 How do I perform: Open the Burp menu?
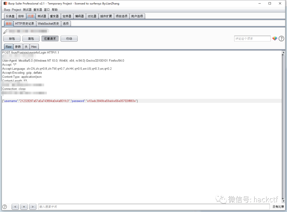tap(7, 10)
